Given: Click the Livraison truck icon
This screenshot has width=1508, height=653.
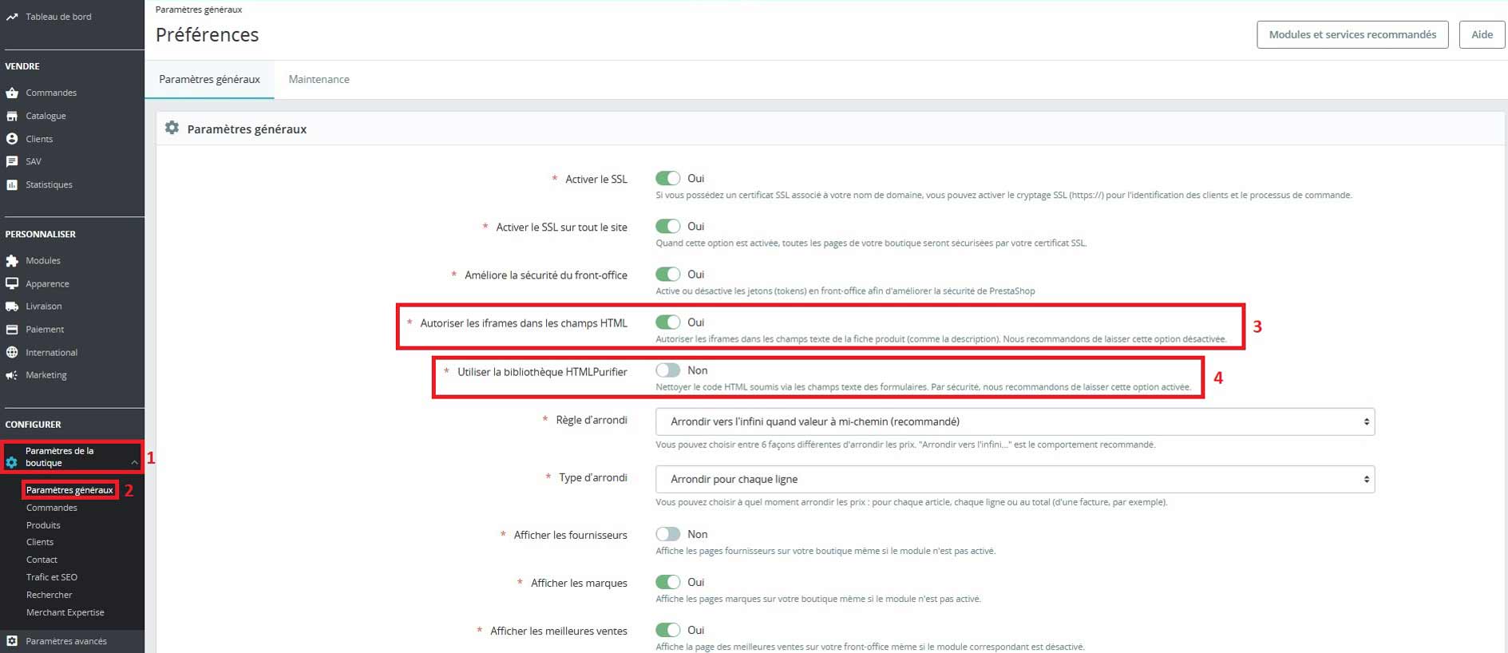Looking at the screenshot, I should click(12, 307).
